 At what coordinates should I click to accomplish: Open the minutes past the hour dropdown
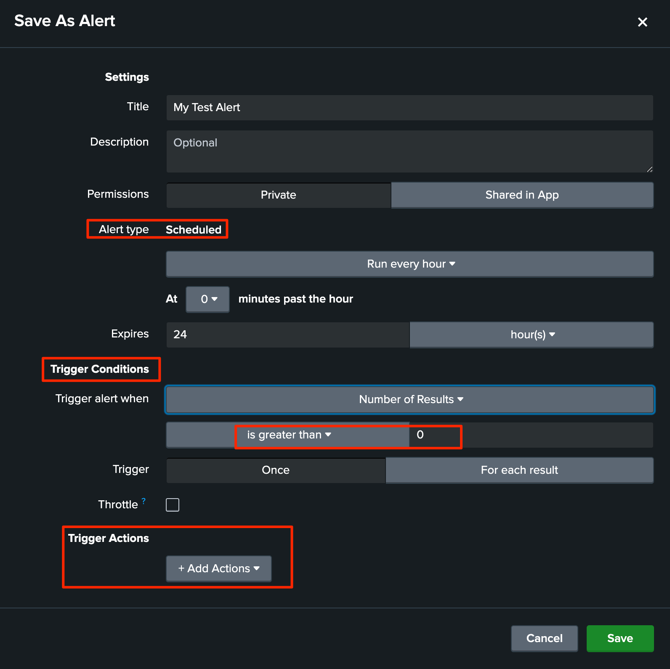[x=208, y=299]
